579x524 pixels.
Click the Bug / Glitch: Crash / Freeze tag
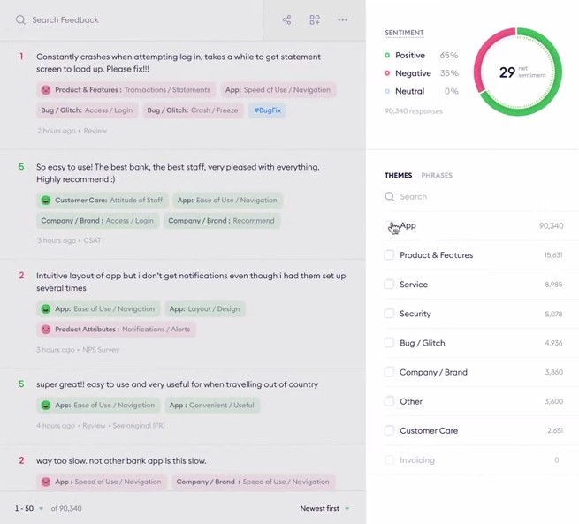(190, 110)
